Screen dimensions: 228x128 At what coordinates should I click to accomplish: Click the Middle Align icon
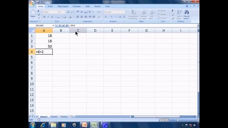point(82,12)
